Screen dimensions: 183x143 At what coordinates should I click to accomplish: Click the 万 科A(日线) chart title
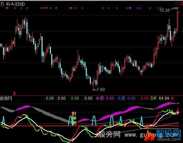coord(12,4)
